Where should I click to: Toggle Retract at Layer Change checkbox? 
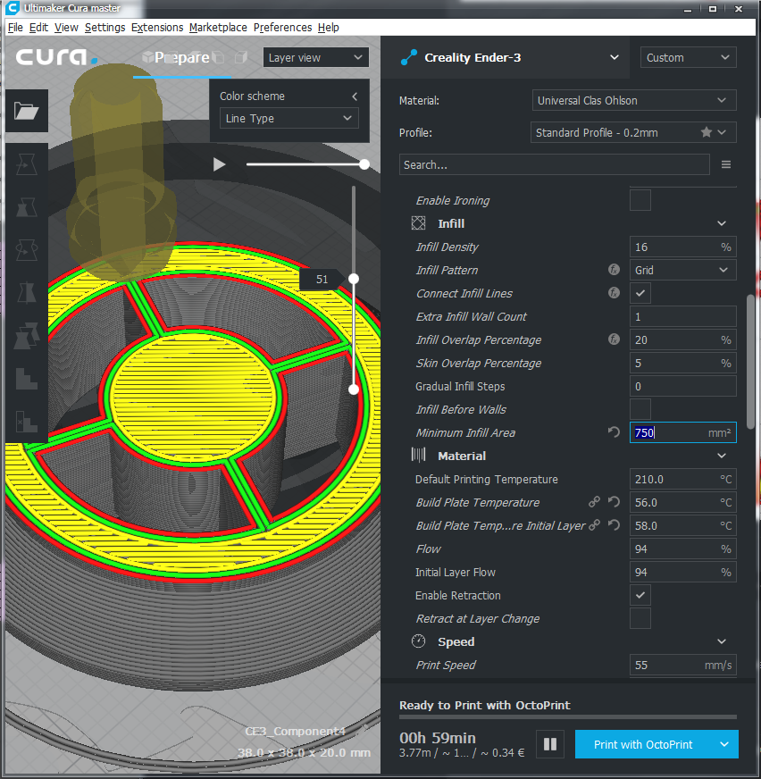tap(640, 618)
